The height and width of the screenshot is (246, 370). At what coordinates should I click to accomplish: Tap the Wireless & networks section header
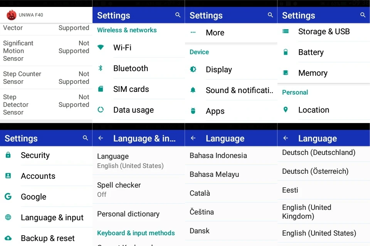click(x=127, y=30)
